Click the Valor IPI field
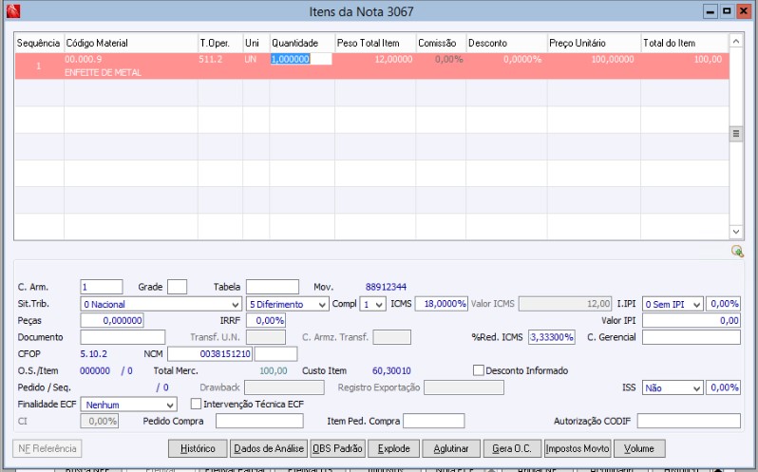758x472 pixels. click(692, 321)
